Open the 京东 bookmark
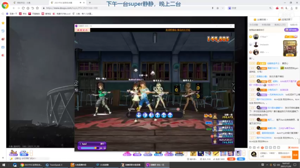 pos(23,14)
